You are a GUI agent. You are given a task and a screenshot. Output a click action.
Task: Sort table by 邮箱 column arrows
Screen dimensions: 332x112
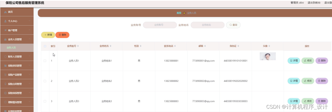(205, 46)
